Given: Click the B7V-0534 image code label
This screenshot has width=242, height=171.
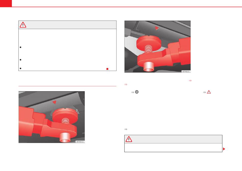Looking at the screenshot, I should tap(80, 142).
